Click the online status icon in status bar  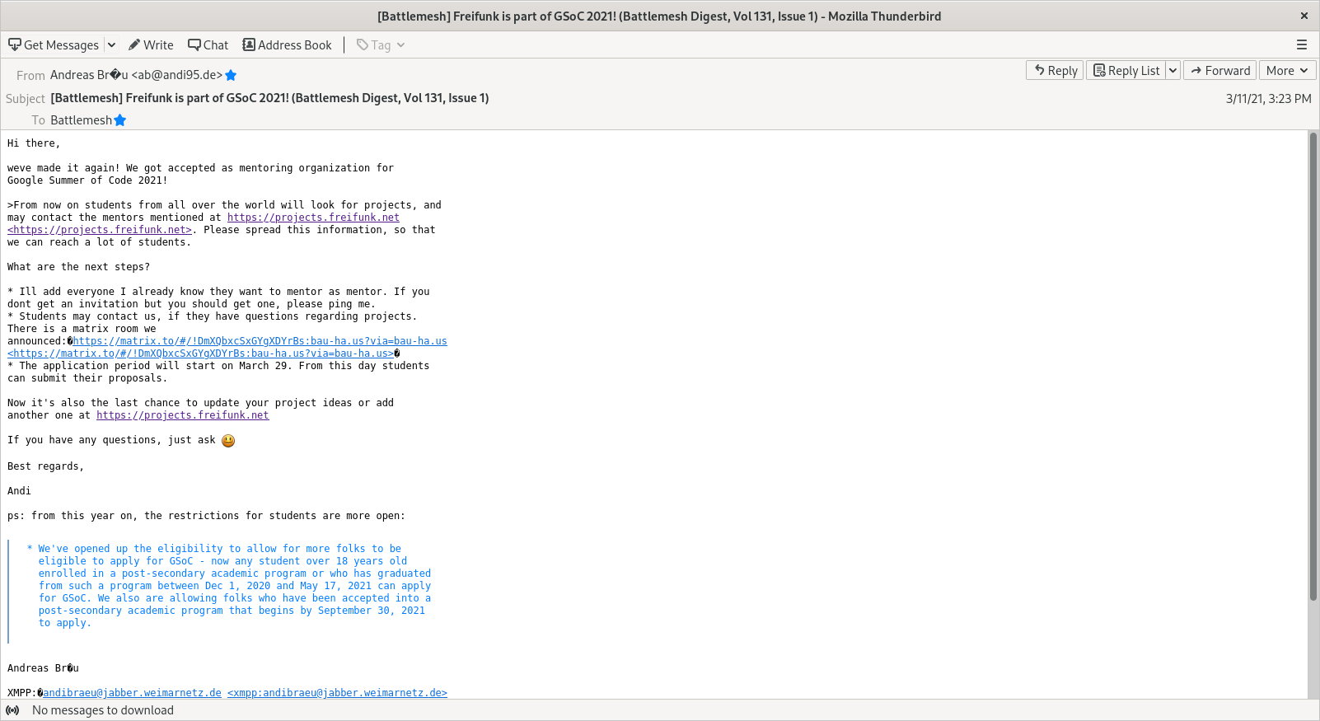[12, 710]
